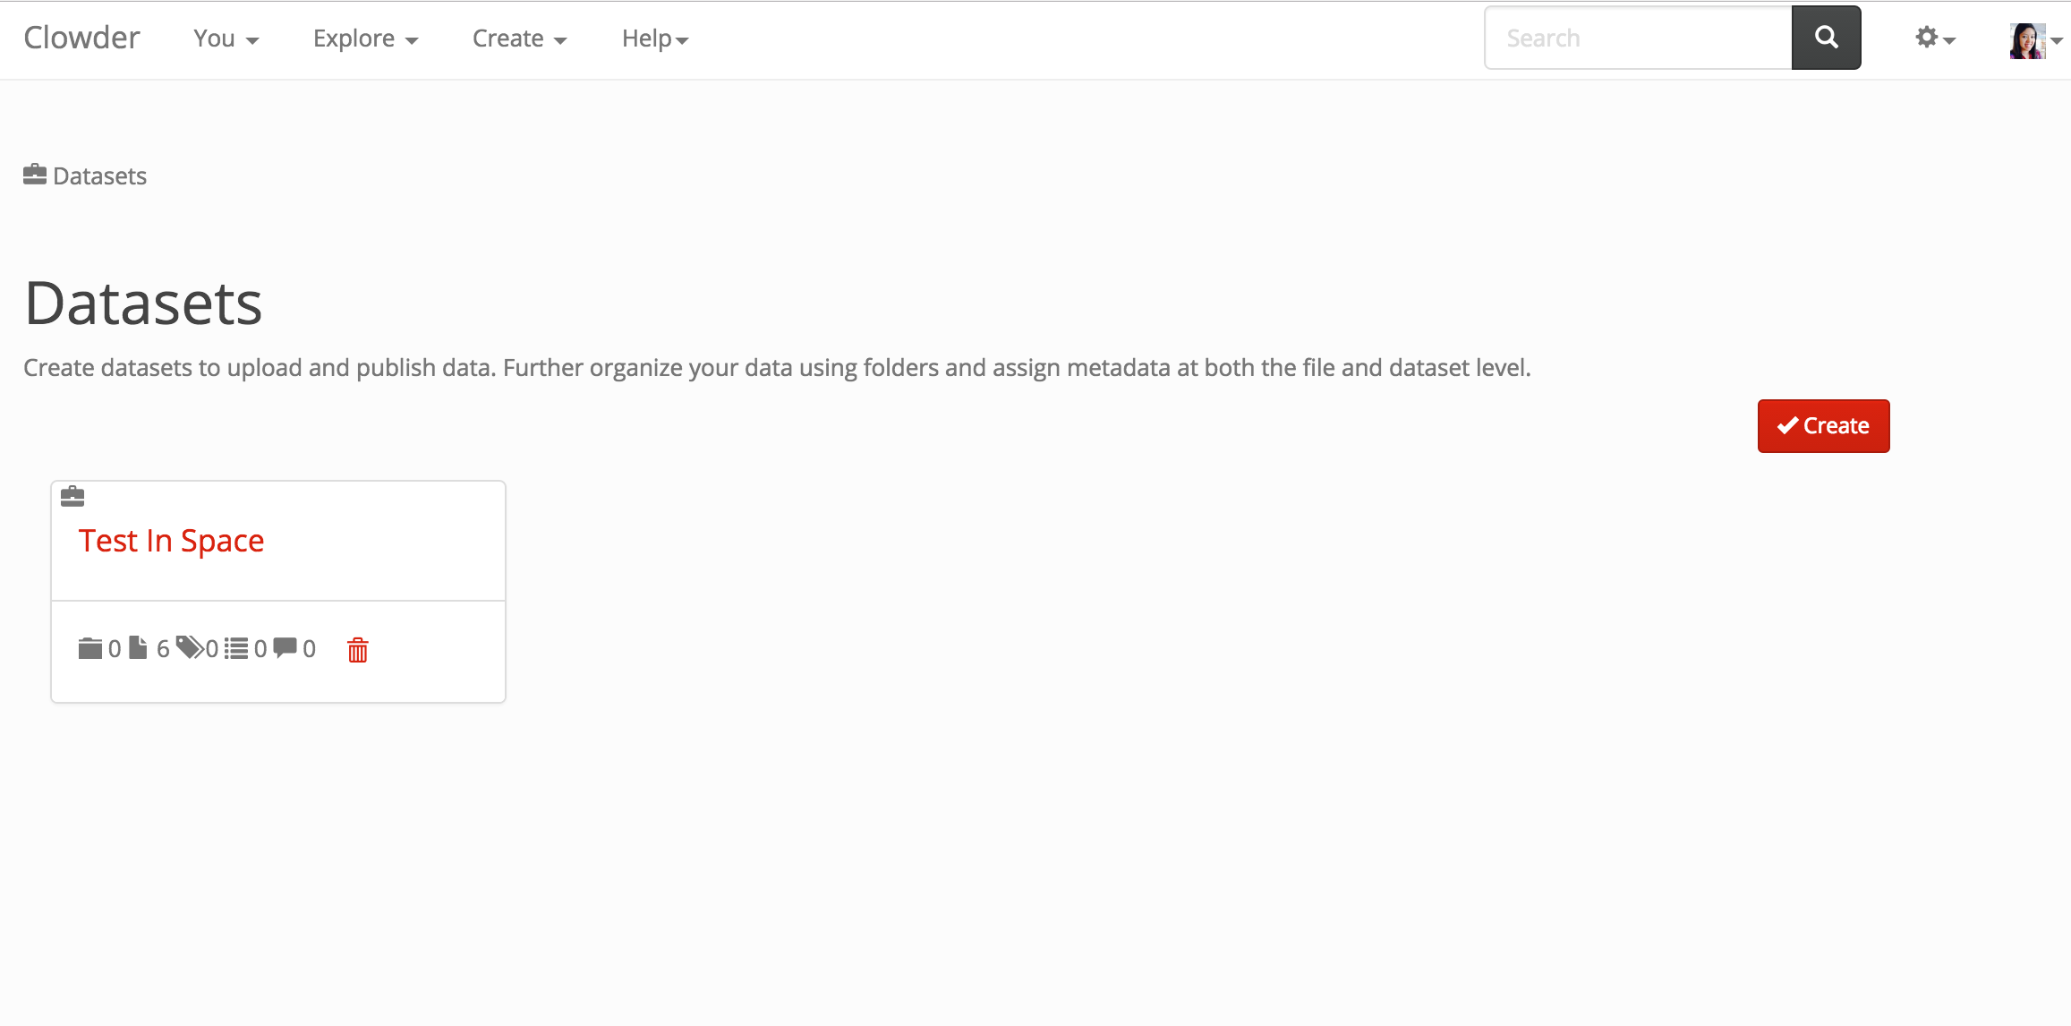Click the breadcrumb Datasets briefcase icon
Screen dimensions: 2071x1026
click(35, 175)
